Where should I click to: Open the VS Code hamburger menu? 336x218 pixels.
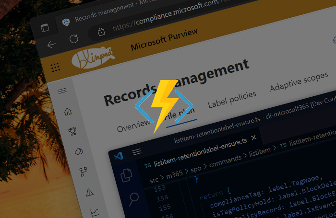[137, 152]
